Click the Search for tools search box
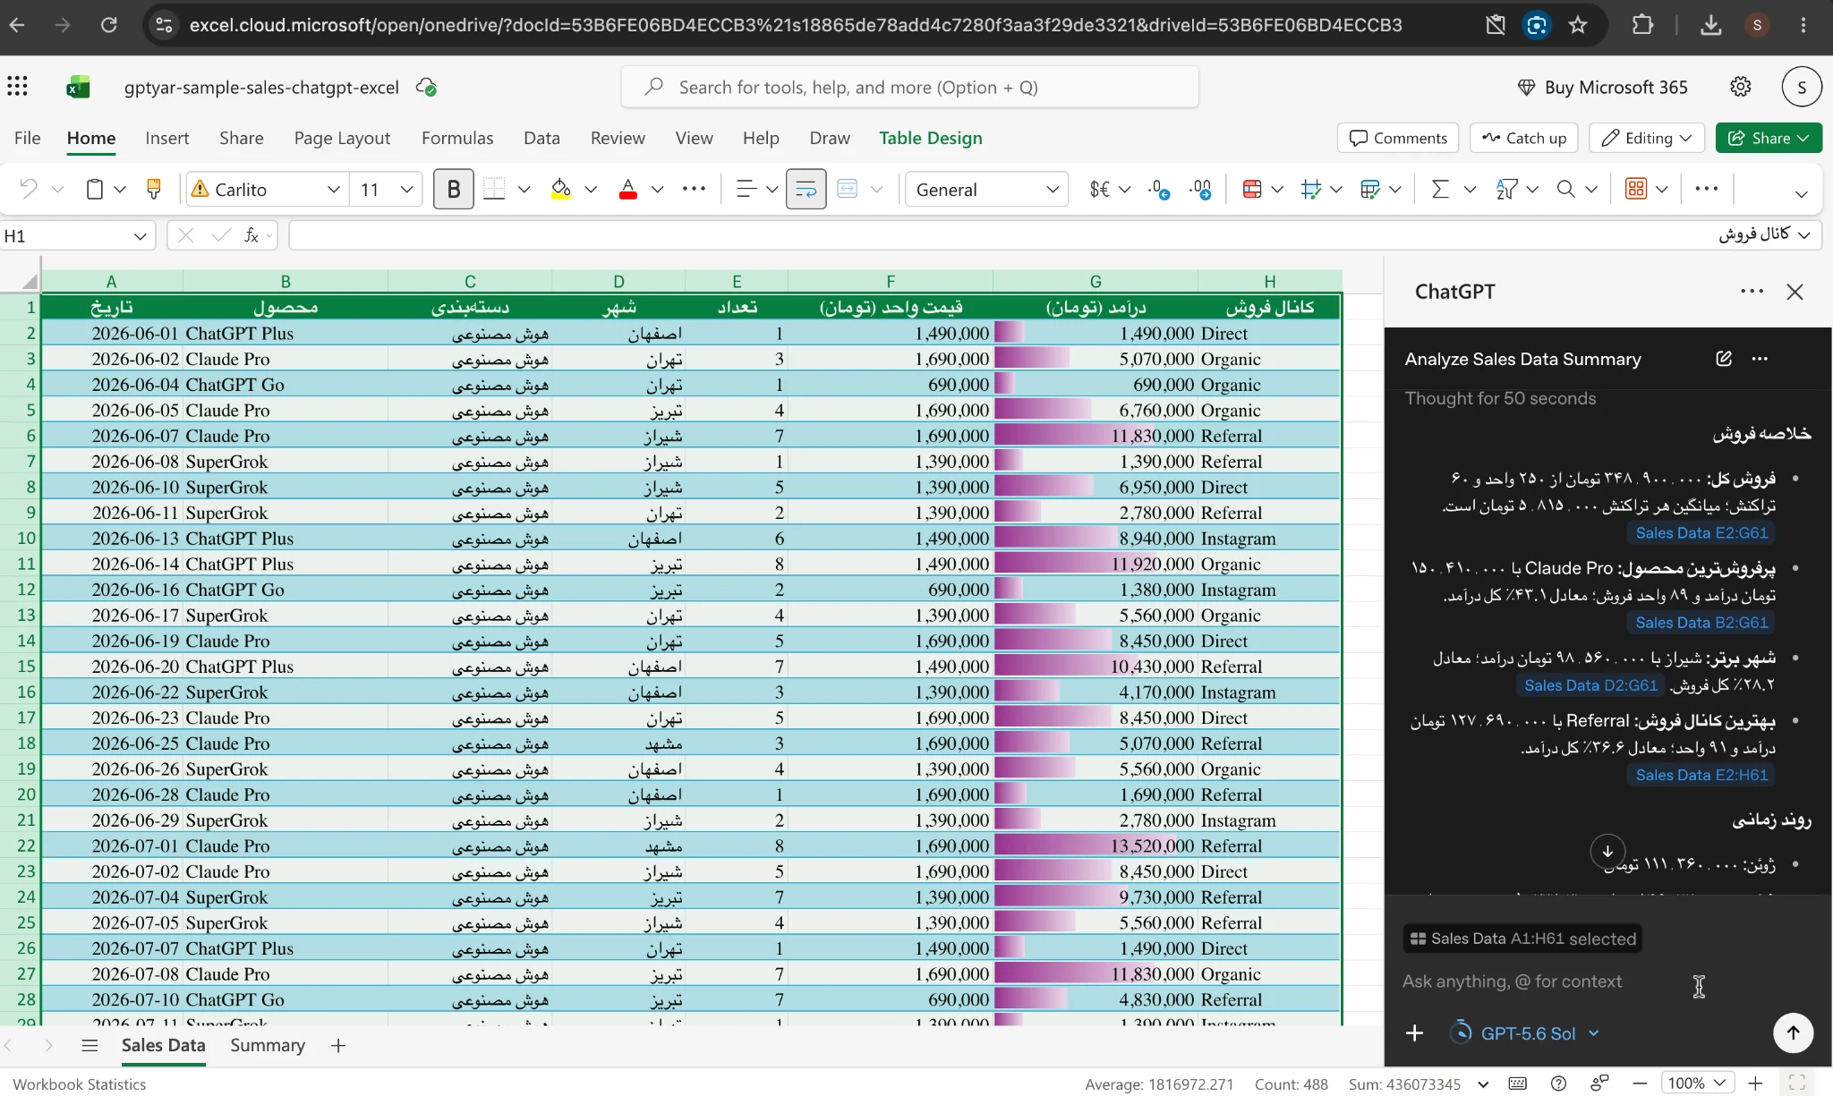Screen dimensions: 1833x1096 pos(910,87)
